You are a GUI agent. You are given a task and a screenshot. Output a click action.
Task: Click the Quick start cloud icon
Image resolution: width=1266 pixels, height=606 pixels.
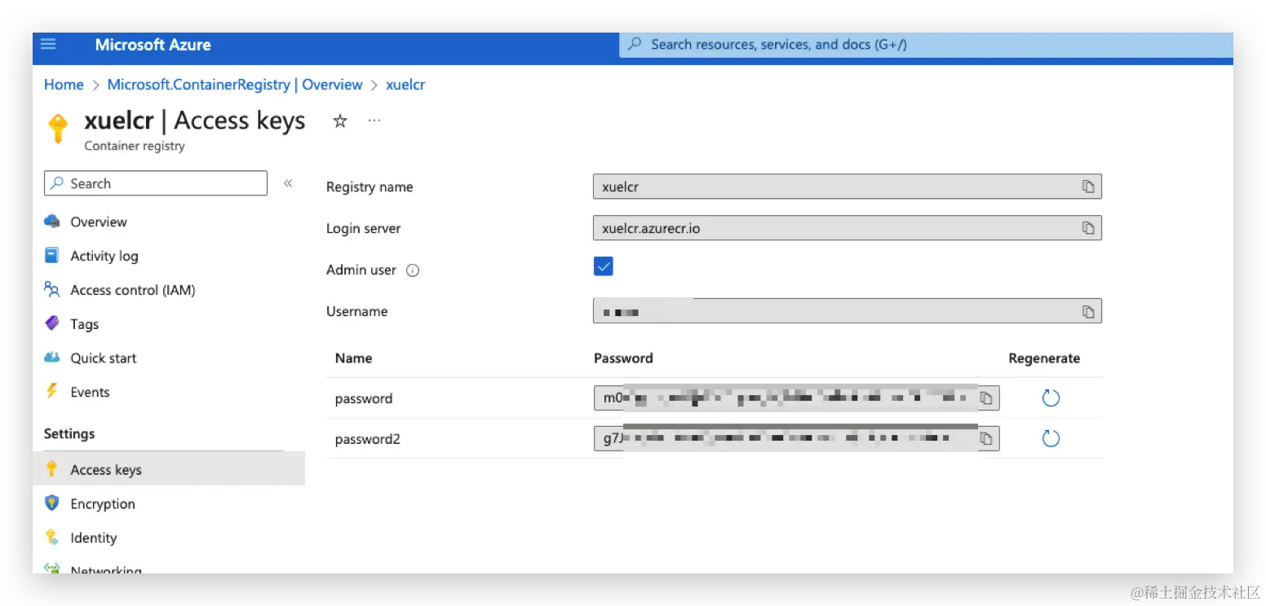click(x=52, y=358)
